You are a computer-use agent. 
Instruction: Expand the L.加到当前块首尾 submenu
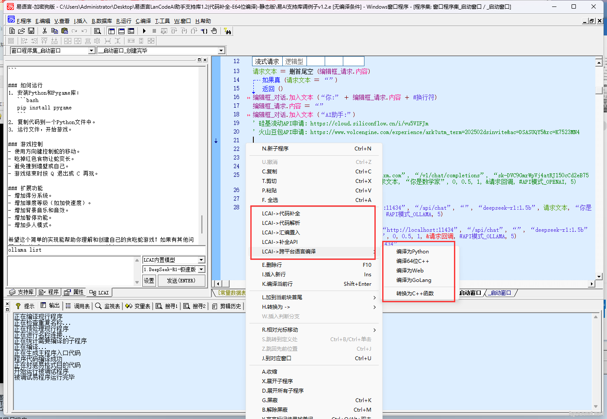coord(314,297)
